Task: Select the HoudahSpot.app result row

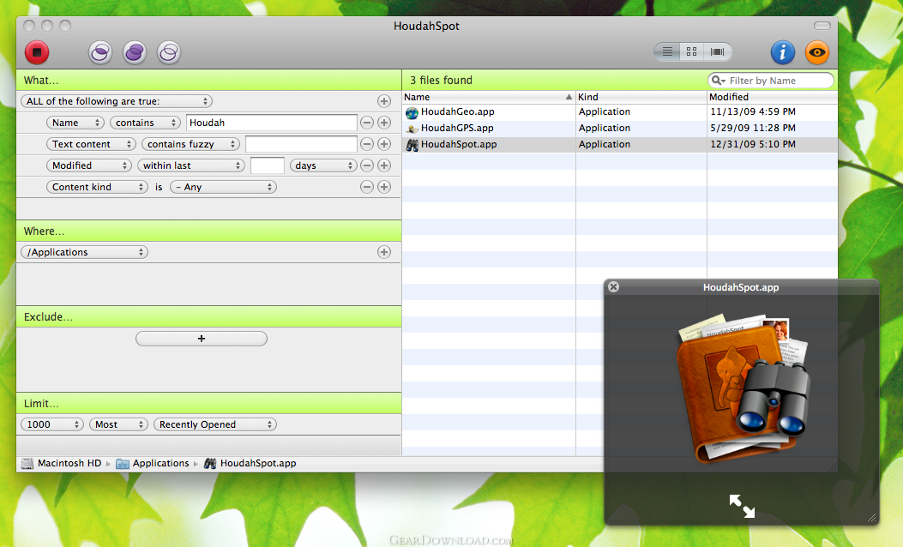Action: 620,145
